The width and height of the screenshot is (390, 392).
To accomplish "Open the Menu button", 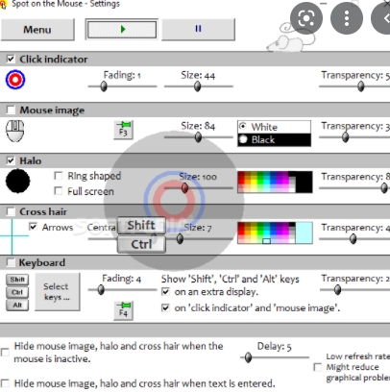I will pos(37,30).
